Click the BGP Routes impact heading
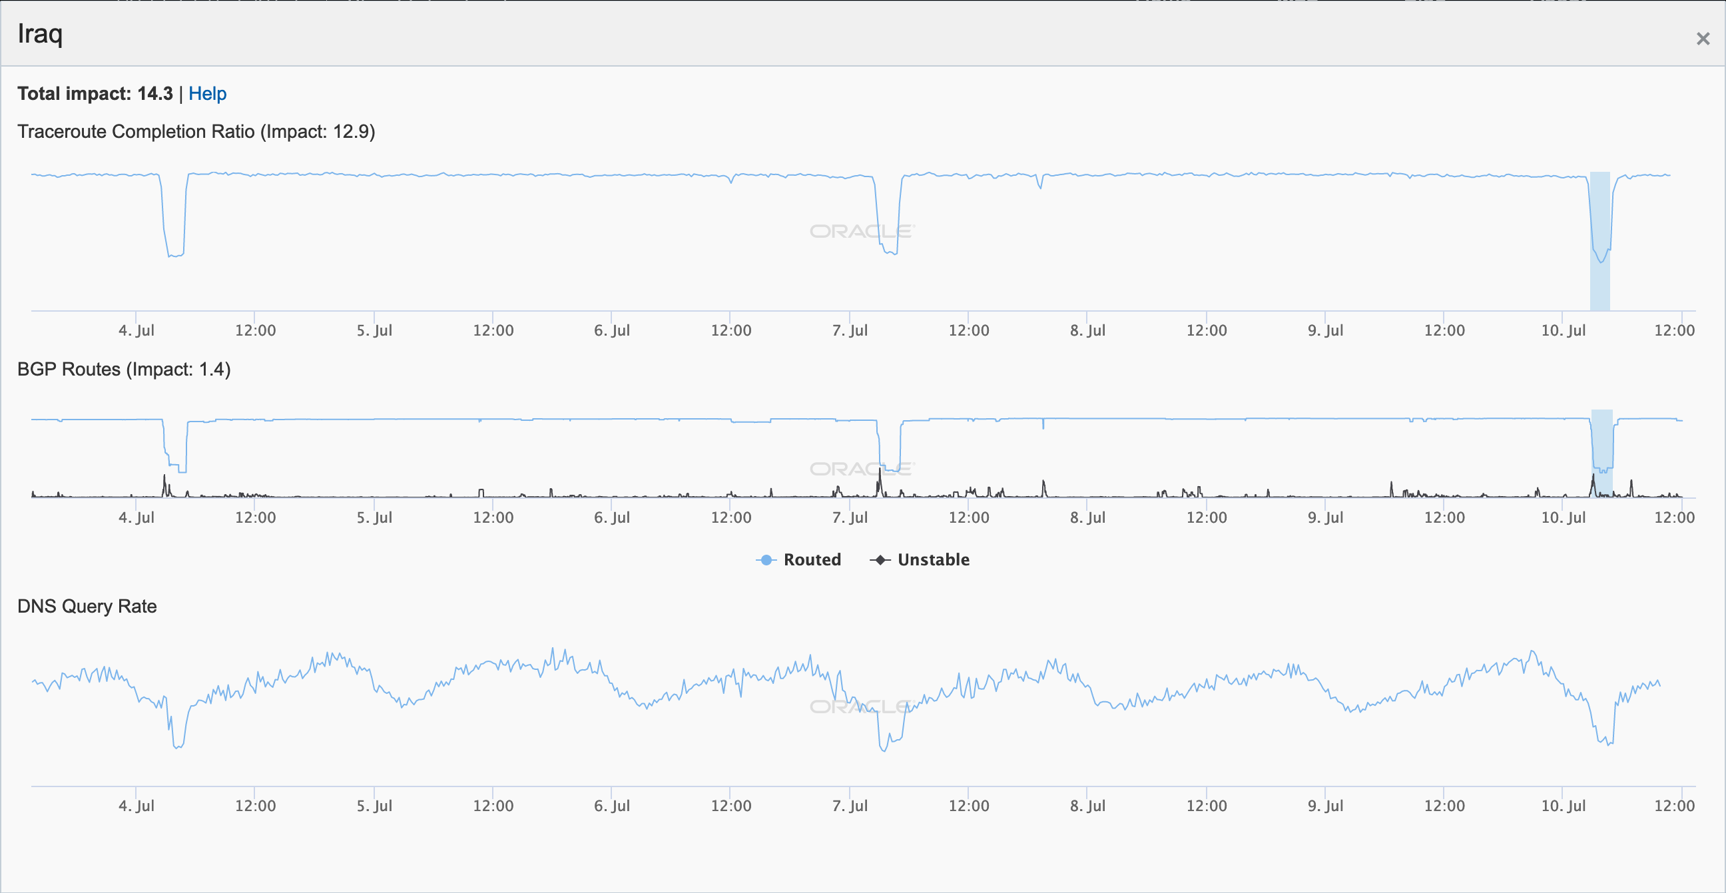The height and width of the screenshot is (893, 1726). [124, 369]
